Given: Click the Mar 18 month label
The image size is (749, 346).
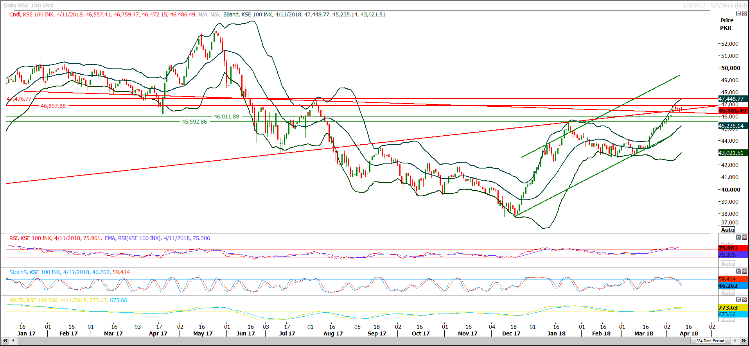Looking at the screenshot, I should point(644,333).
